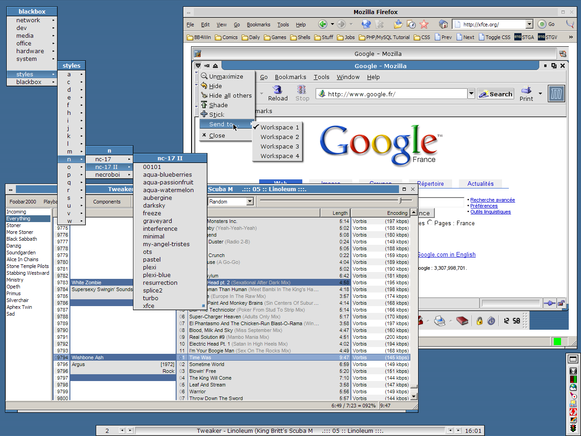
Task: Click the yellow padlock lock-screen icon
Action: click(x=479, y=321)
